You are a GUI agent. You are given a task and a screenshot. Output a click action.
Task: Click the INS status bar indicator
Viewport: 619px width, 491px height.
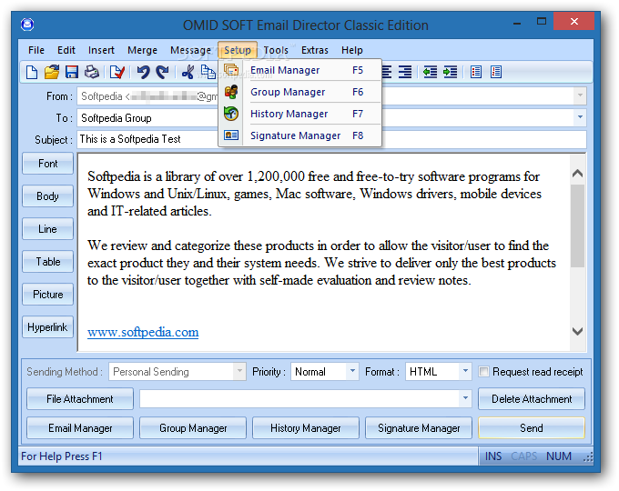click(x=493, y=456)
